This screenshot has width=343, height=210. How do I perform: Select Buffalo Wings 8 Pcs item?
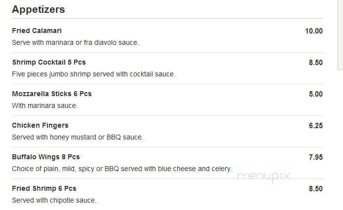point(46,157)
